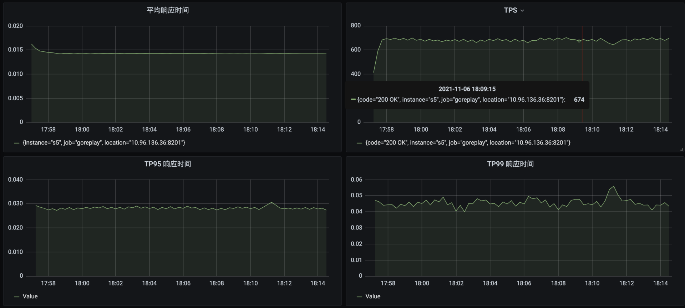The image size is (685, 308).
Task: Click the 800 y-axis label in TPS panel
Action: (x=356, y=25)
